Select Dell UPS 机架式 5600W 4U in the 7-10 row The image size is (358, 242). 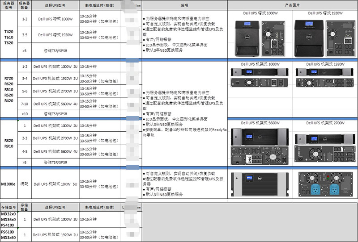coord(55,104)
